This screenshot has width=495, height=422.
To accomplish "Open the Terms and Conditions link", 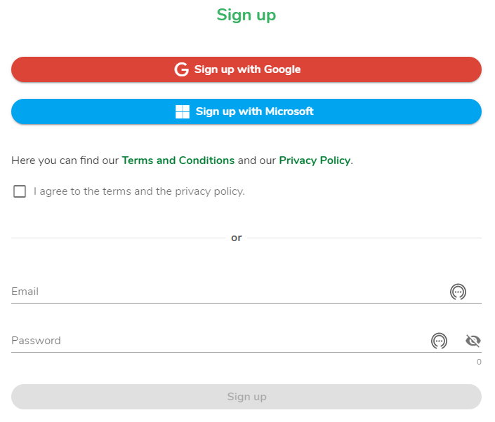I will (178, 161).
